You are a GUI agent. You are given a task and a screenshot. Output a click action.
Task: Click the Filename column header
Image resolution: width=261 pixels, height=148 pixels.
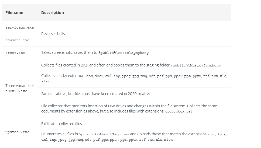tap(14, 13)
